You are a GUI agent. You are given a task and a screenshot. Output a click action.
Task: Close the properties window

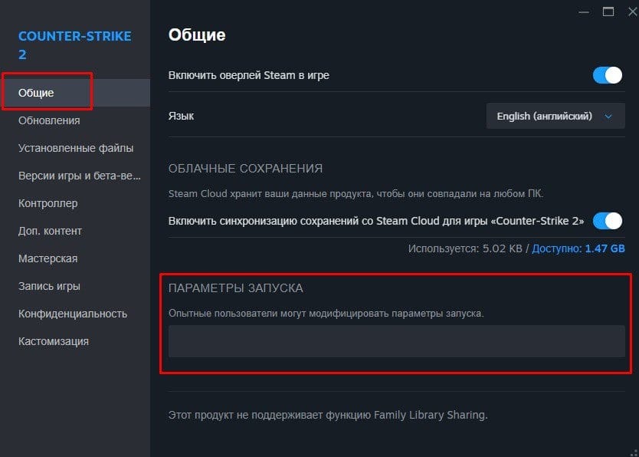(x=631, y=12)
